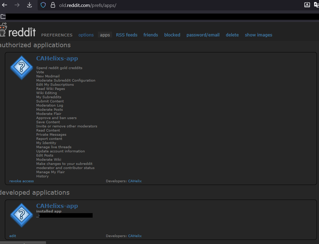
Task: Click the 'authorized applications' heading
Action: [x=36, y=45]
